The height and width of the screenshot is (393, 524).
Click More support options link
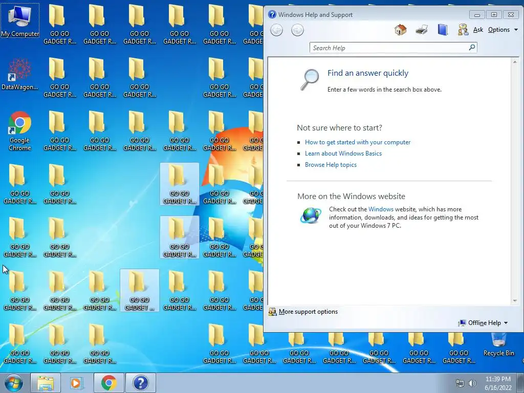coord(308,312)
